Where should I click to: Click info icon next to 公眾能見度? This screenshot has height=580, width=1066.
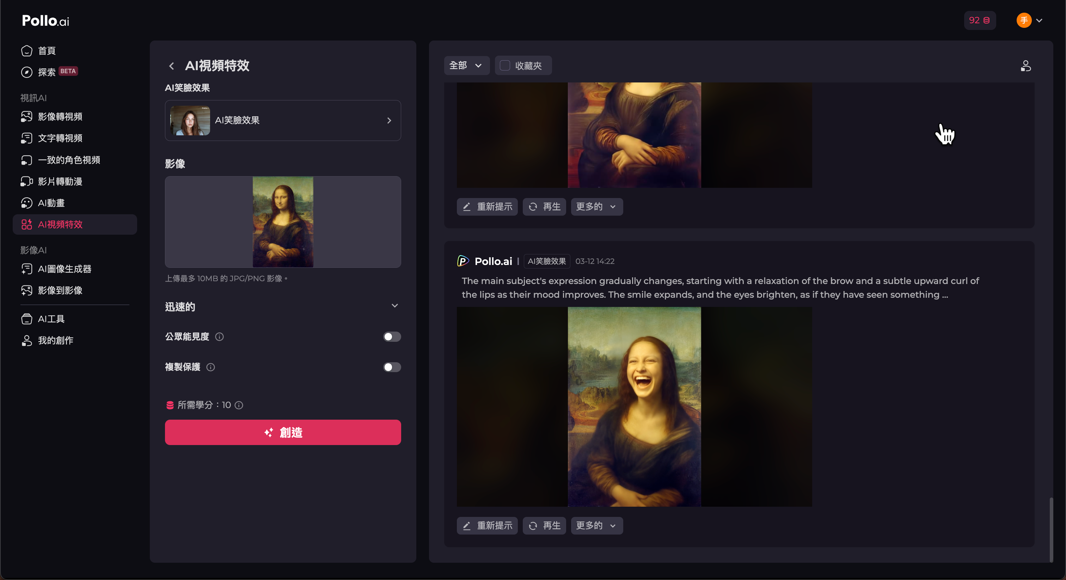[219, 337]
